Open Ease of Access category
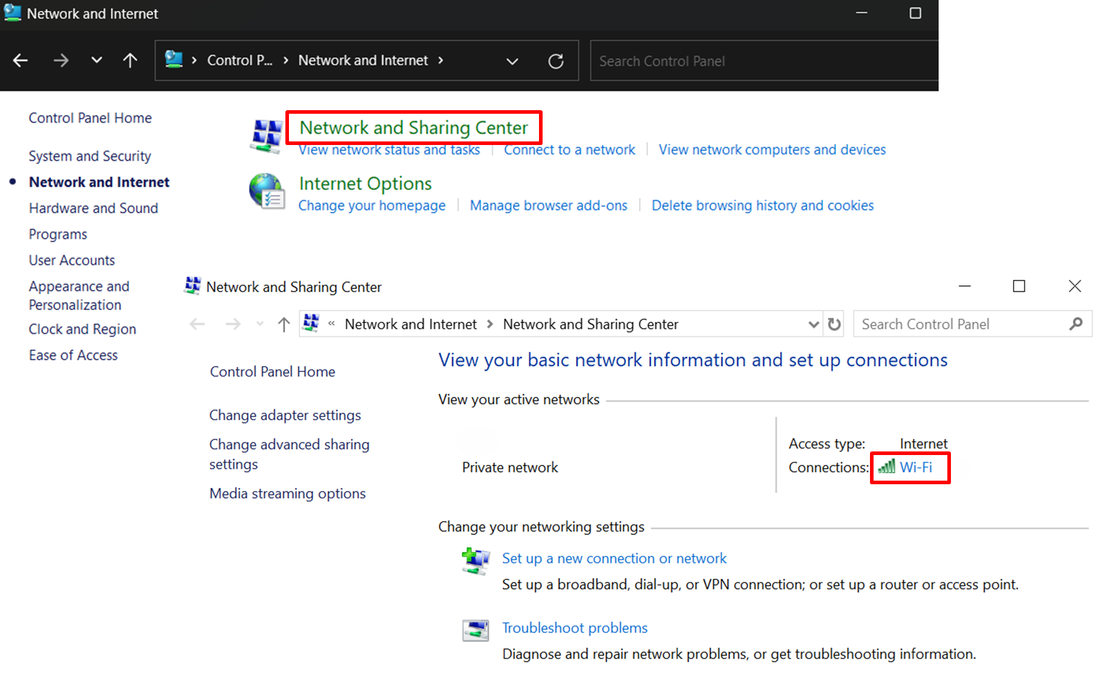This screenshot has width=1099, height=681. pyautogui.click(x=73, y=355)
